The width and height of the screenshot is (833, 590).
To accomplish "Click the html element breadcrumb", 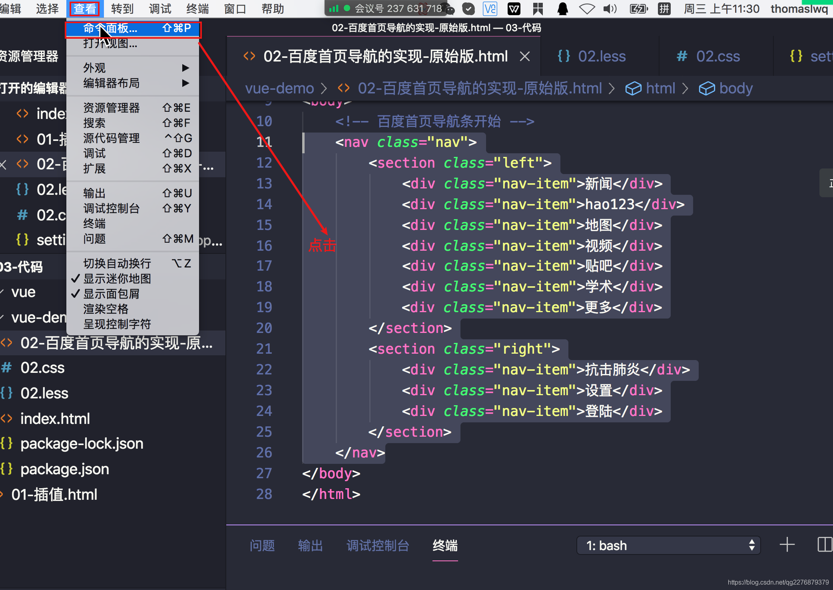I will click(x=660, y=88).
